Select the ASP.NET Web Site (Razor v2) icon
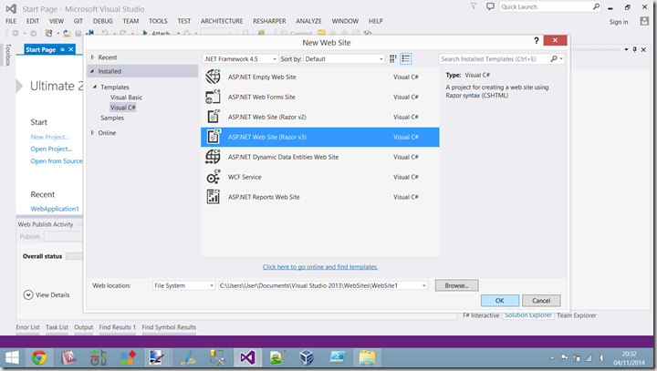This screenshot has width=657, height=371. 213,117
